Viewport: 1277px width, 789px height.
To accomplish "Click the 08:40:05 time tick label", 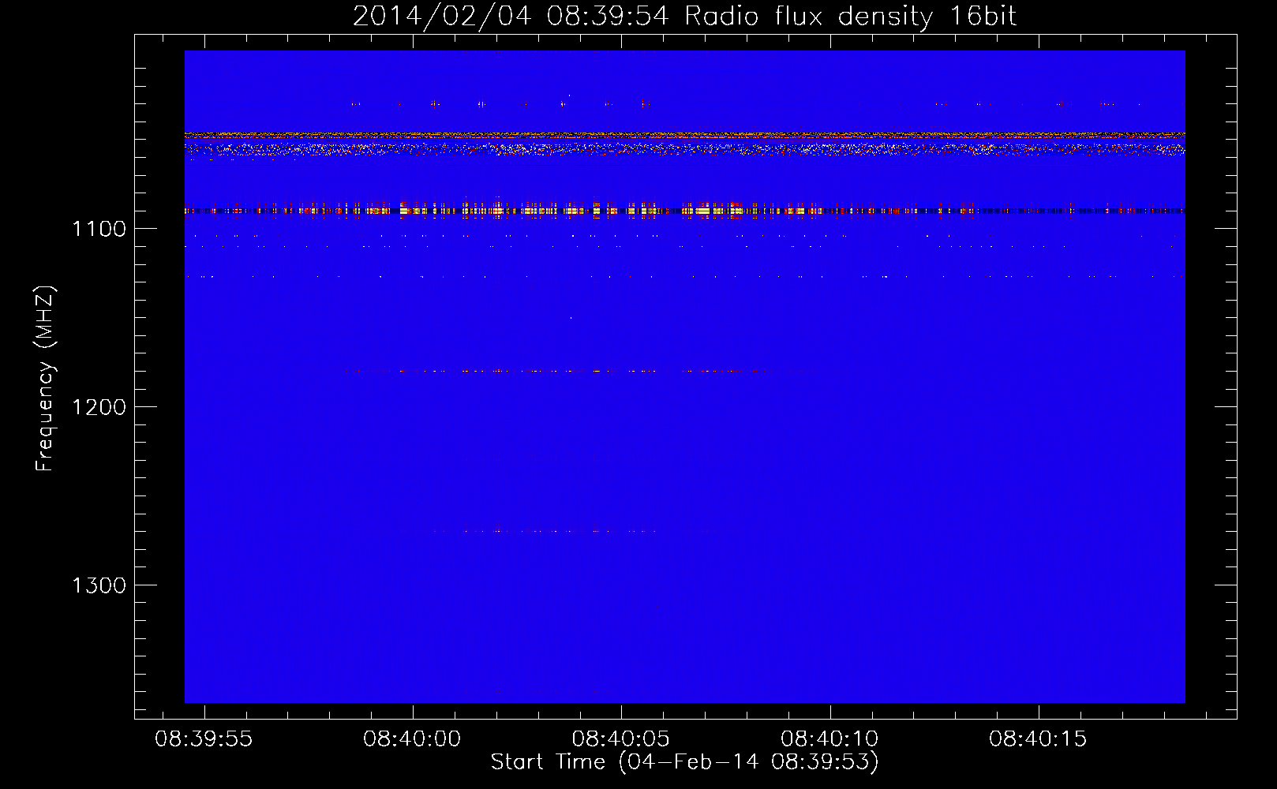I will (620, 739).
